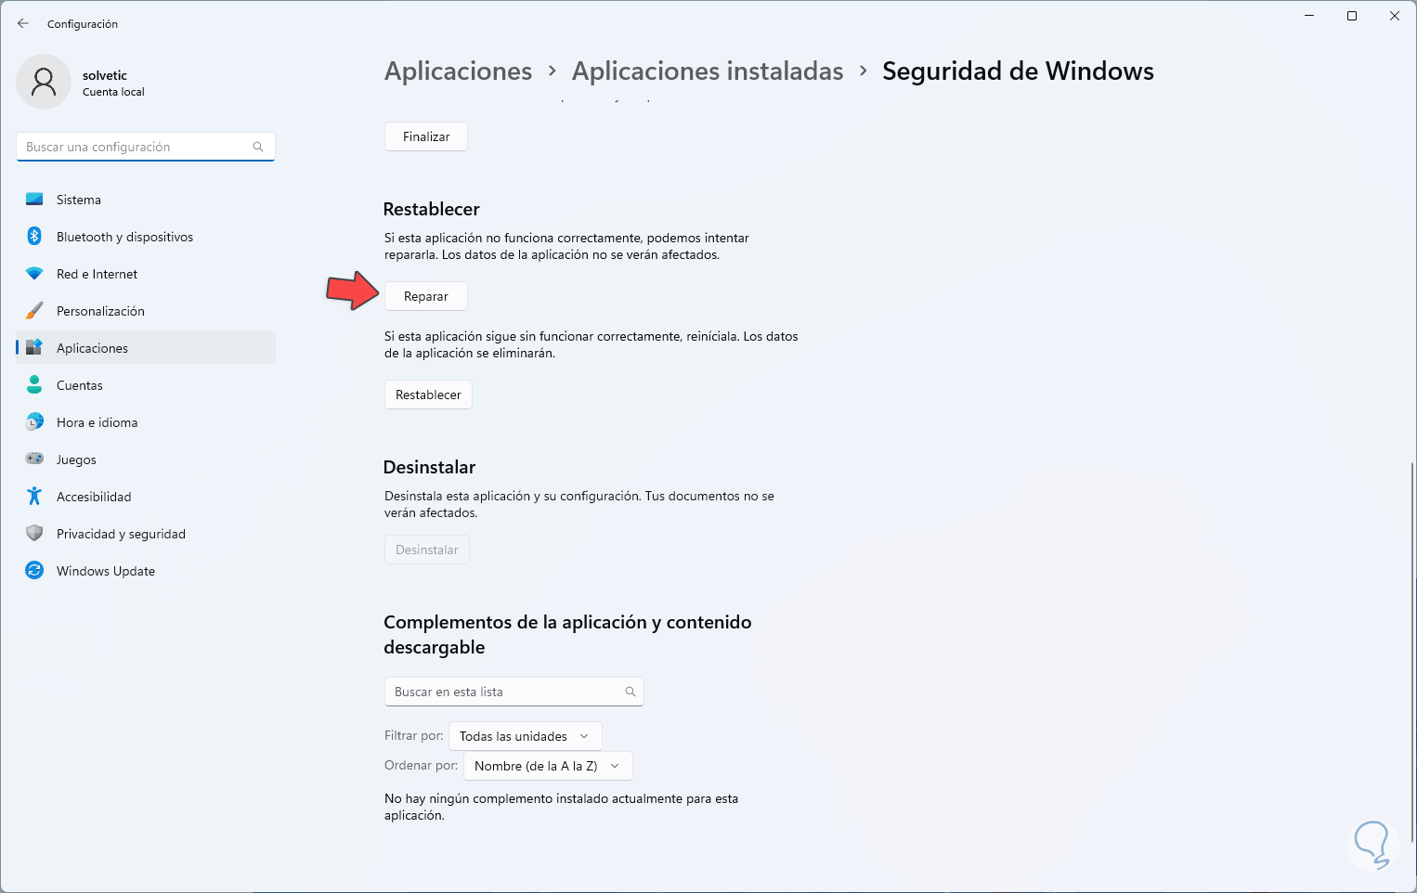
Task: Open Juegos settings
Action: (x=146, y=459)
